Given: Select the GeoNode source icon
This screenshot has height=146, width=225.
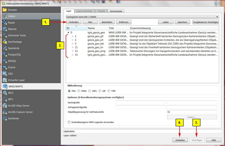Looking at the screenshot, I should point(4,118).
